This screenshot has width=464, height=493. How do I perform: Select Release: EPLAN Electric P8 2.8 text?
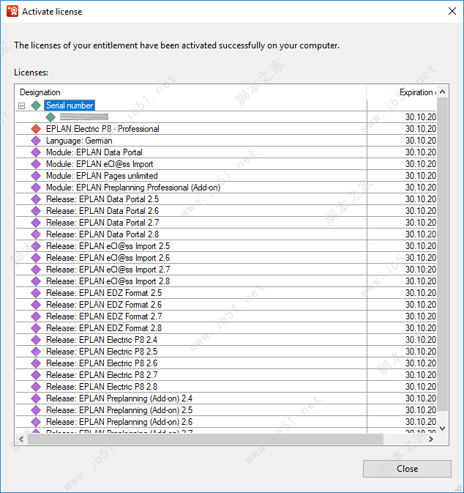[102, 387]
